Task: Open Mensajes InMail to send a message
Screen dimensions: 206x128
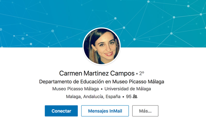Action: (x=105, y=111)
